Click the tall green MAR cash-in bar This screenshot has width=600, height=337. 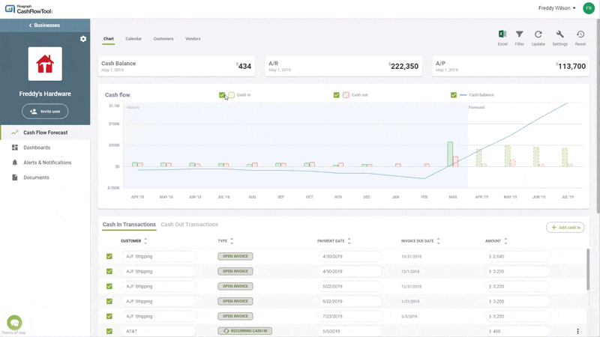(x=450, y=154)
